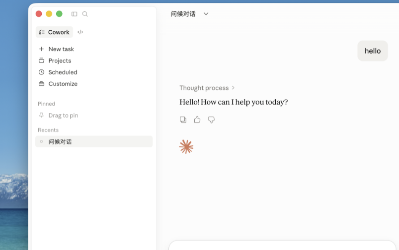Click the Customize briefcase icon
The width and height of the screenshot is (399, 250).
point(41,84)
